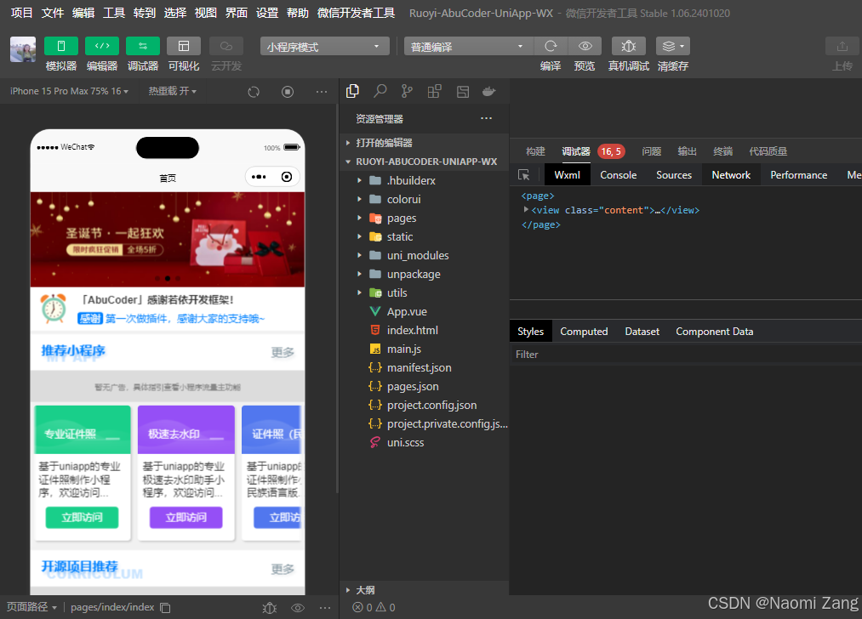
Task: Select the Docker whale icon
Action: (488, 91)
